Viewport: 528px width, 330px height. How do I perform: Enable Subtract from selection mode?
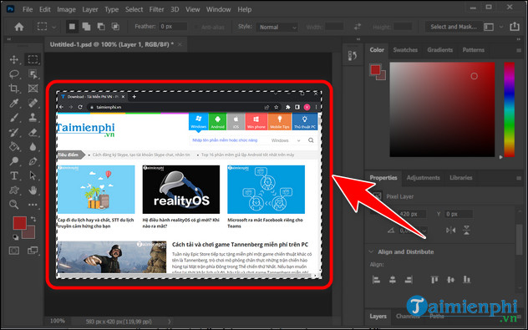coord(101,27)
